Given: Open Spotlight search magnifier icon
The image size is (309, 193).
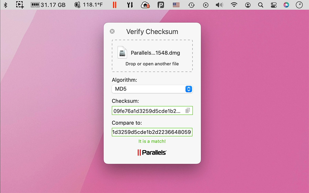Looking at the screenshot, I should click(261, 5).
